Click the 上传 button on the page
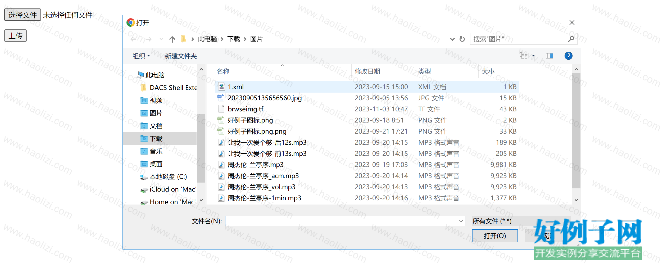Image resolution: width=663 pixels, height=263 pixels. click(15, 36)
